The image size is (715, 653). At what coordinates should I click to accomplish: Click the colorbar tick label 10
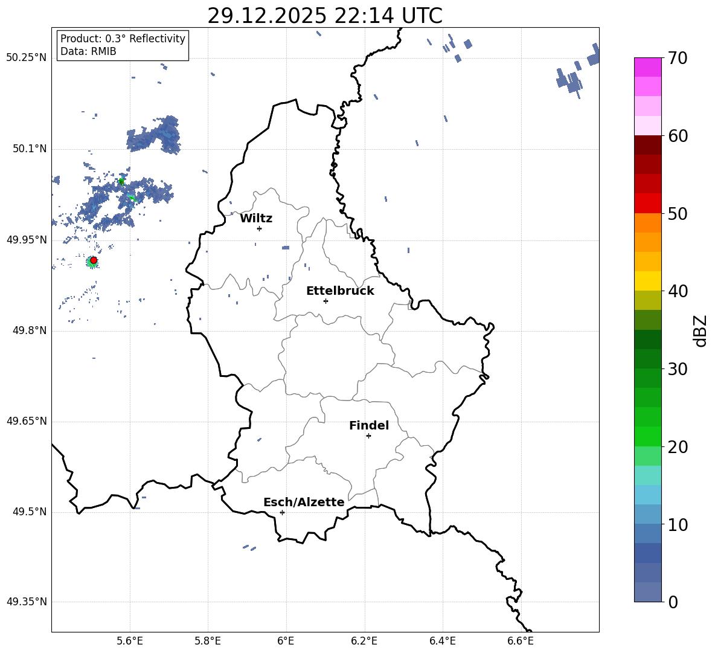(678, 524)
